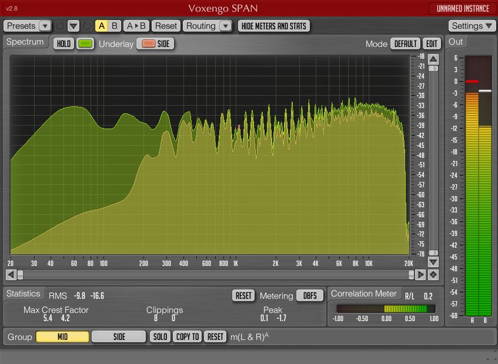Click the undo circular arrow icon

point(60,26)
